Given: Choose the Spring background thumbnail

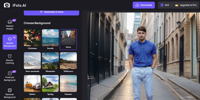Looking at the screenshot, I should [x=50, y=83].
